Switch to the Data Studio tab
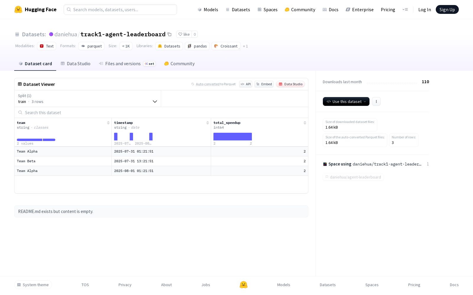 [x=76, y=64]
